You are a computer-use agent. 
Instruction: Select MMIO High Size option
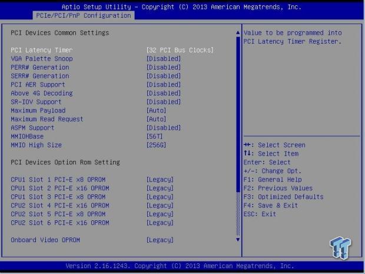(36, 145)
